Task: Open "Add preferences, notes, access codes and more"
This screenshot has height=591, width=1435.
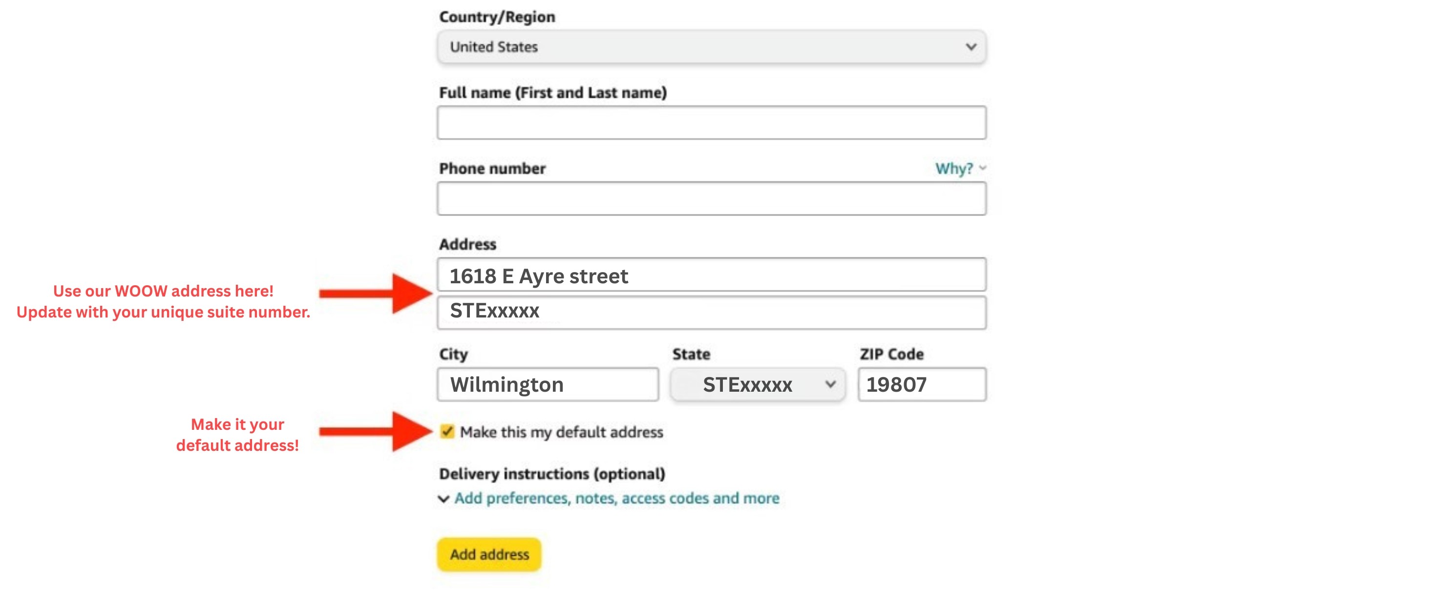Action: pos(616,498)
